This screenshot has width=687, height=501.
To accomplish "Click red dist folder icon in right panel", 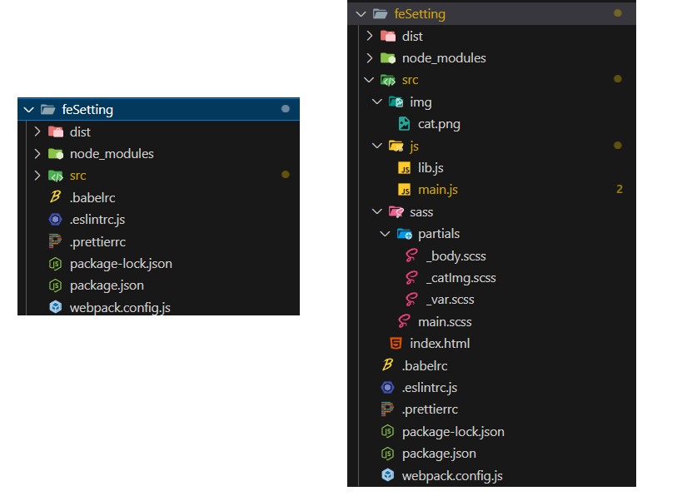I will [x=388, y=36].
